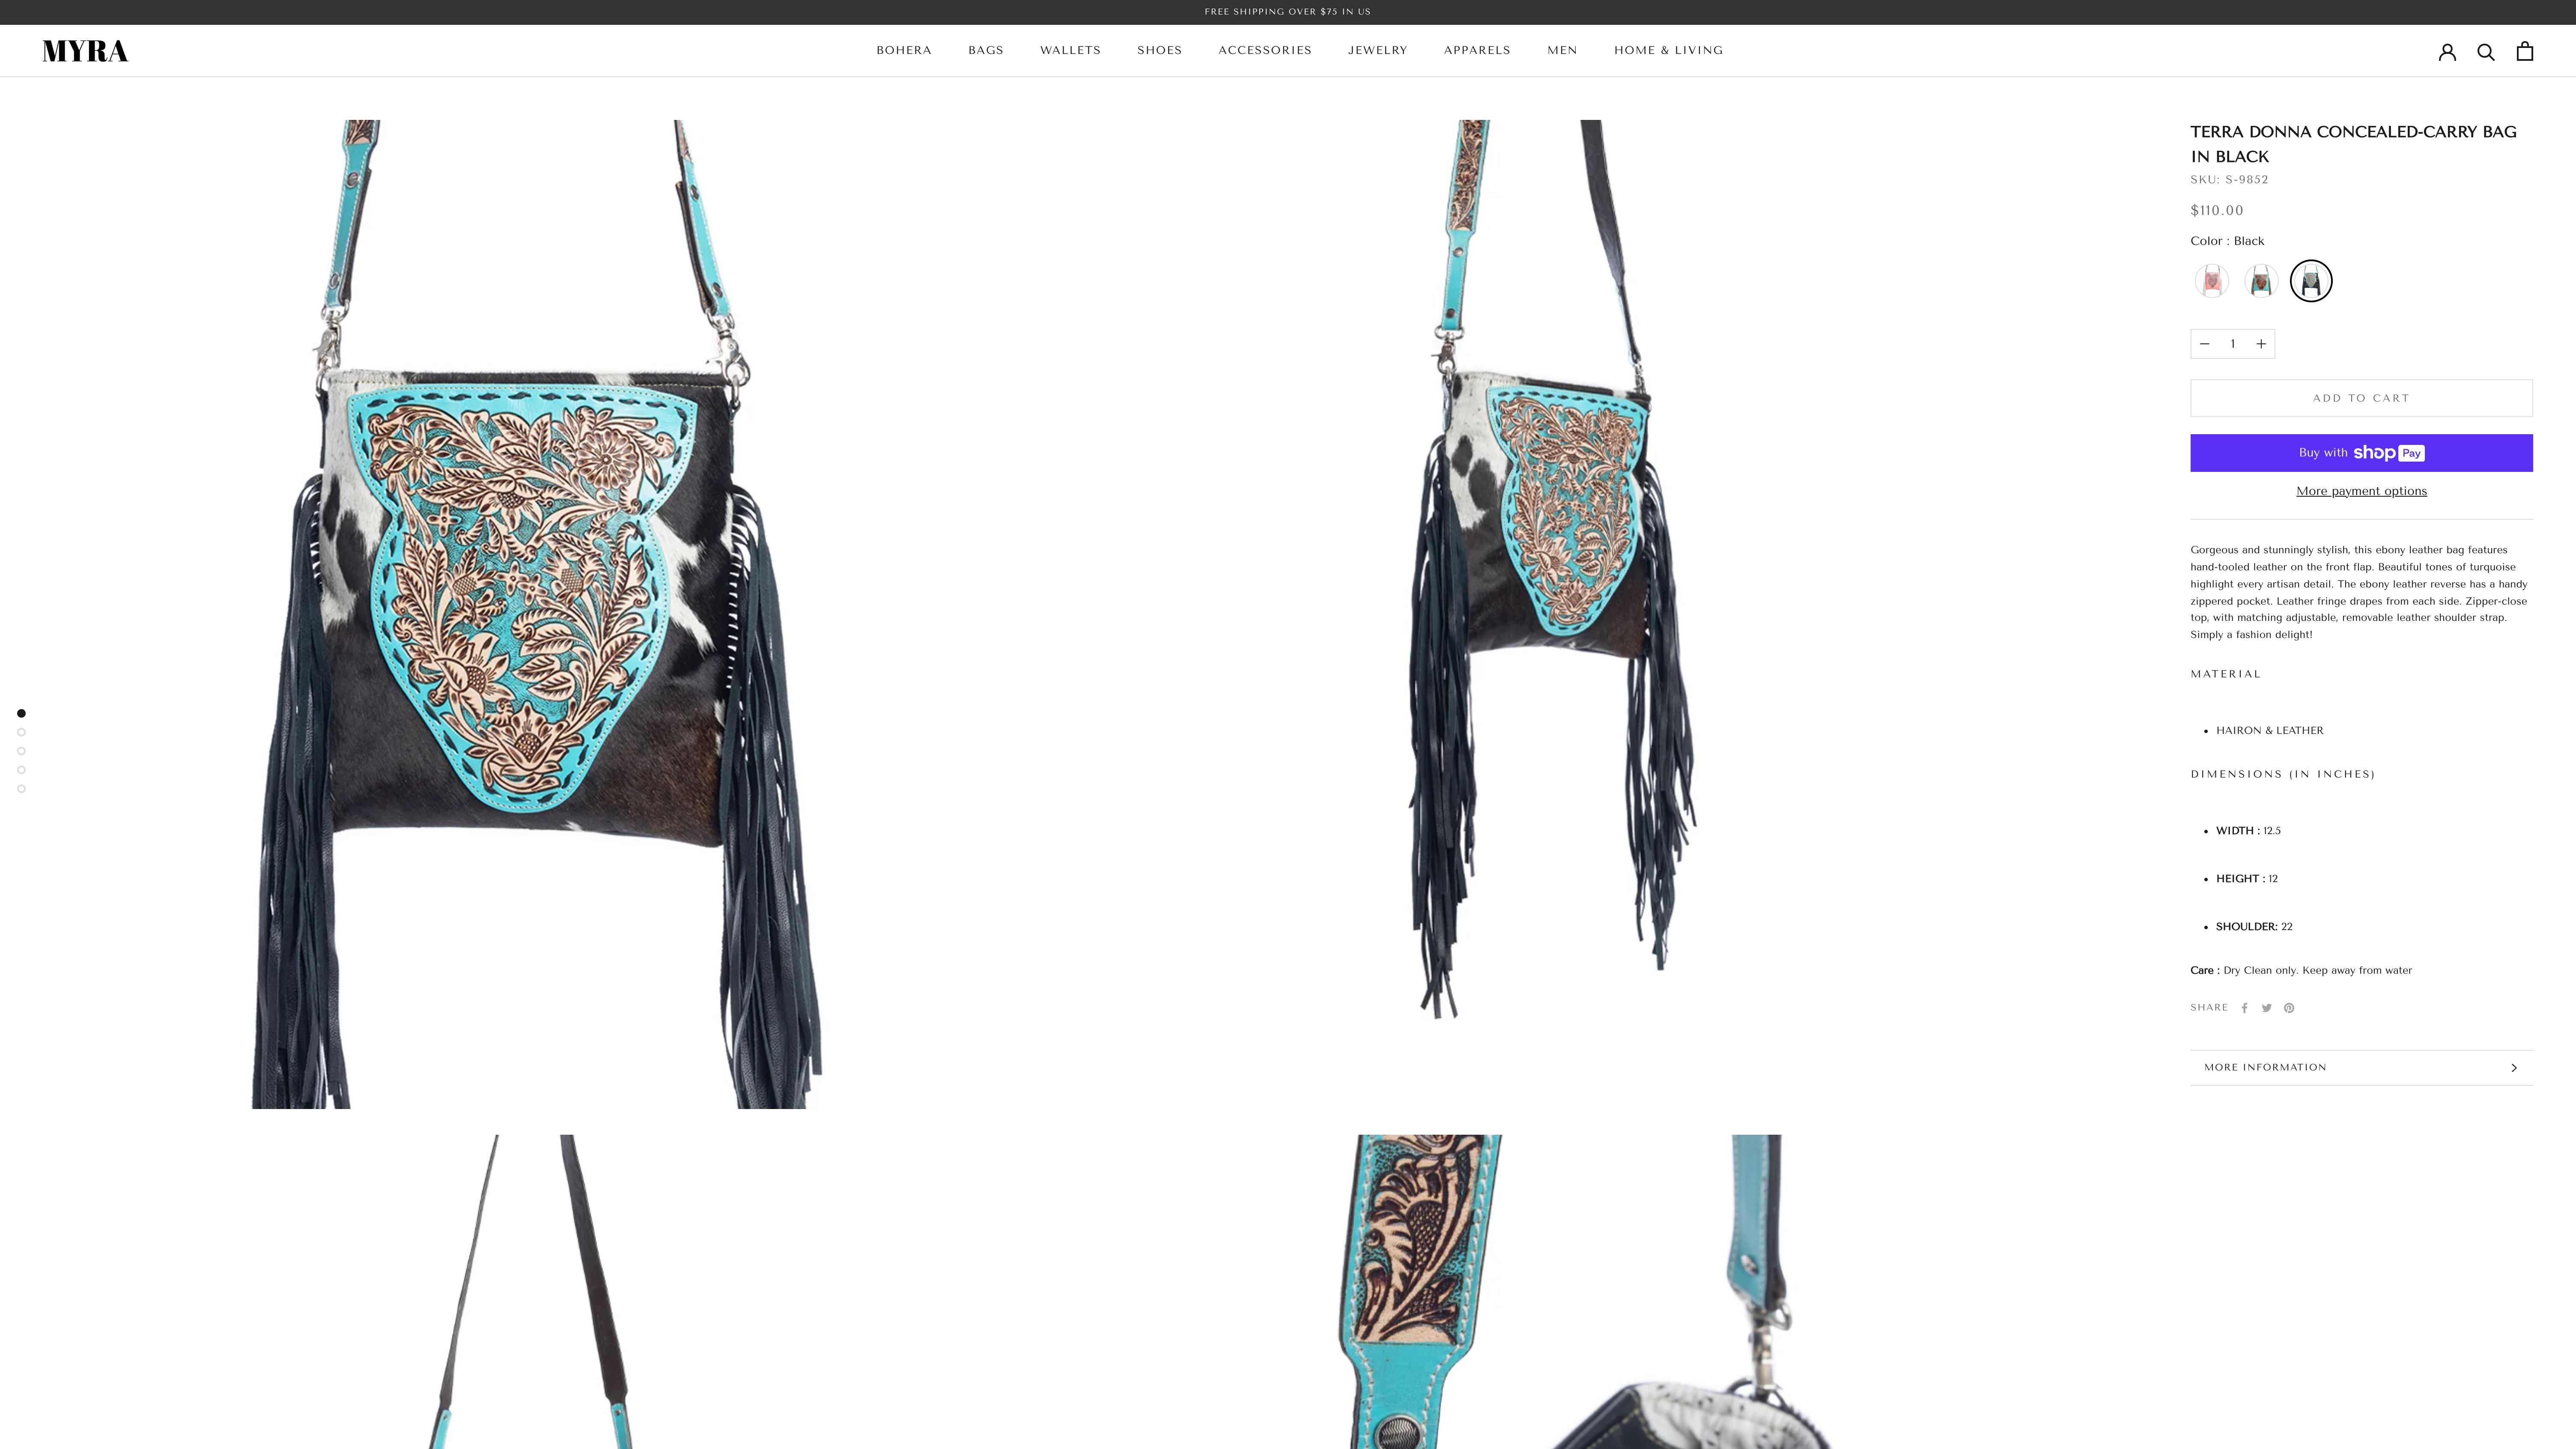Select the pink color swatch
The image size is (2576, 1449).
[x=2212, y=281]
